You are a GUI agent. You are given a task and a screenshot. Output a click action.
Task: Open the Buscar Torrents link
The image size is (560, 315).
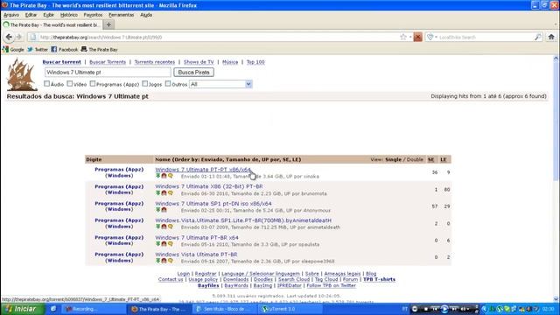coord(108,62)
